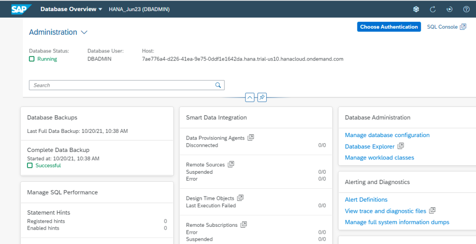Screen dimensions: 476x244
Task: Open Alert Definitions link
Action: [x=366, y=200]
